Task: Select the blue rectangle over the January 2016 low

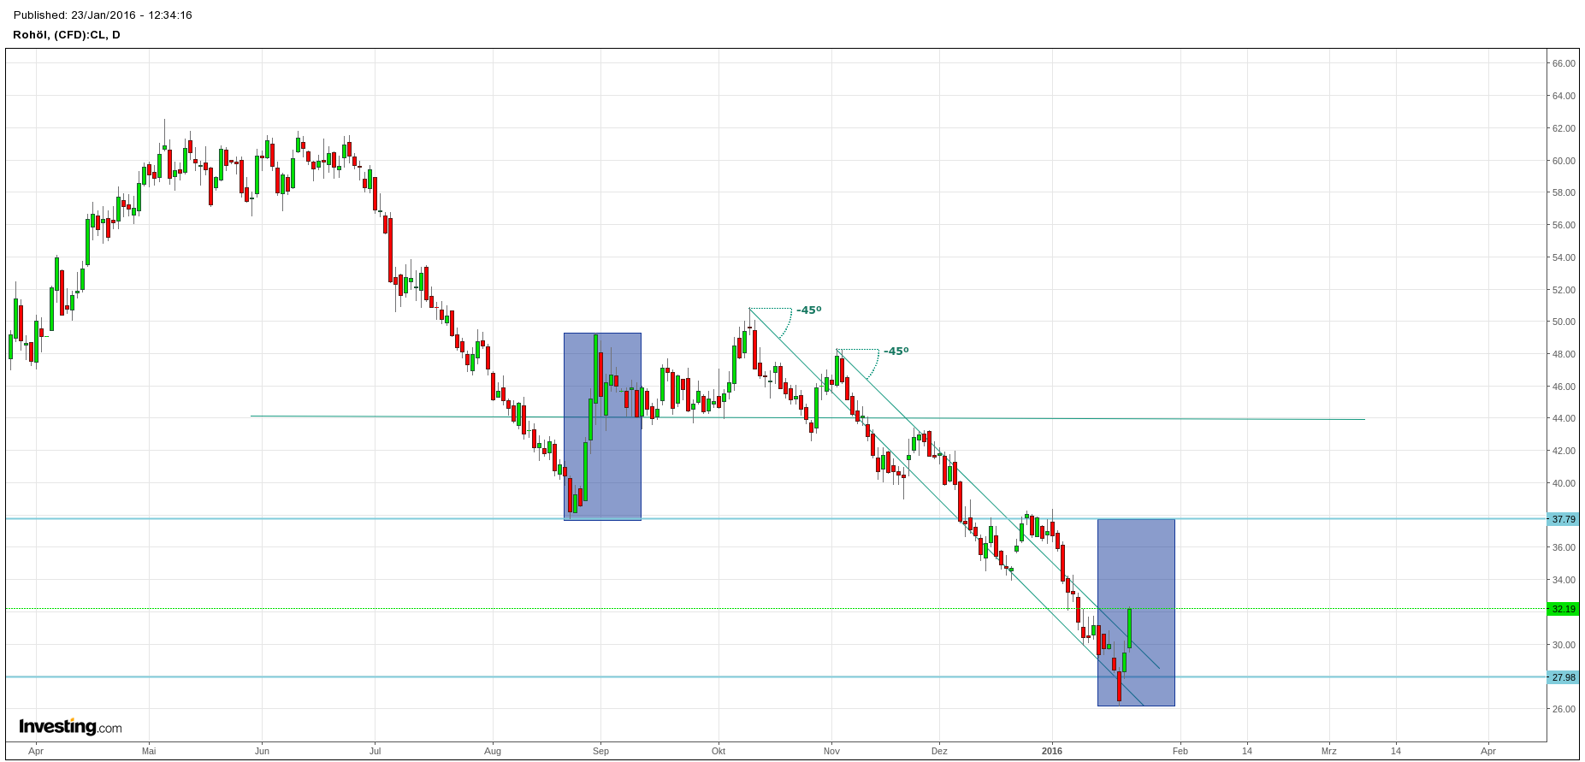Action: coord(1136,612)
